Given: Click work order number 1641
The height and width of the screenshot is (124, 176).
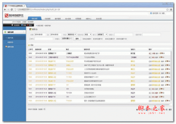Looking at the screenshot, I should [x=30, y=89].
